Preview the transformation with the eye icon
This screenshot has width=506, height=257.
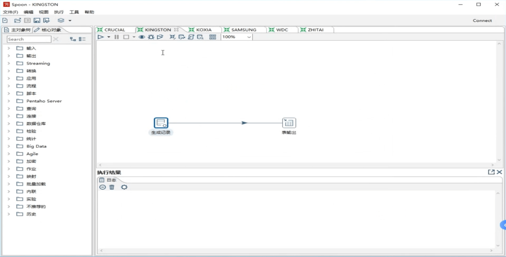pos(142,37)
